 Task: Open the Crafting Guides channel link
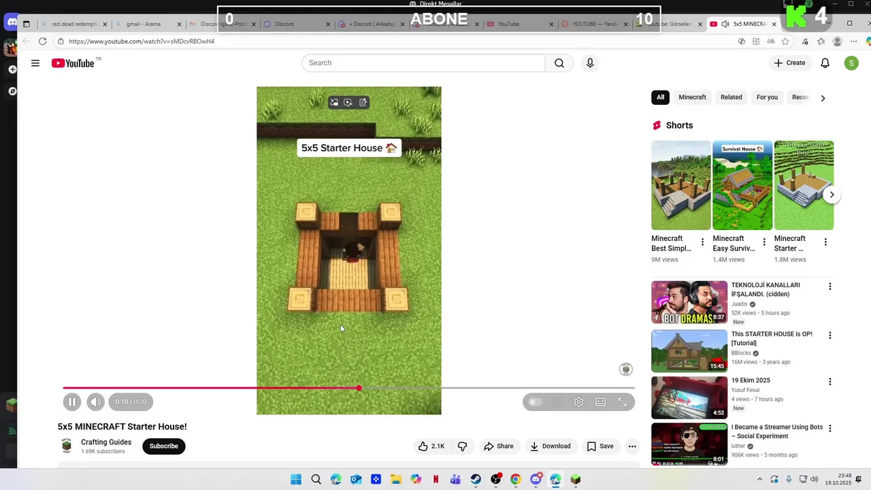pyautogui.click(x=106, y=442)
